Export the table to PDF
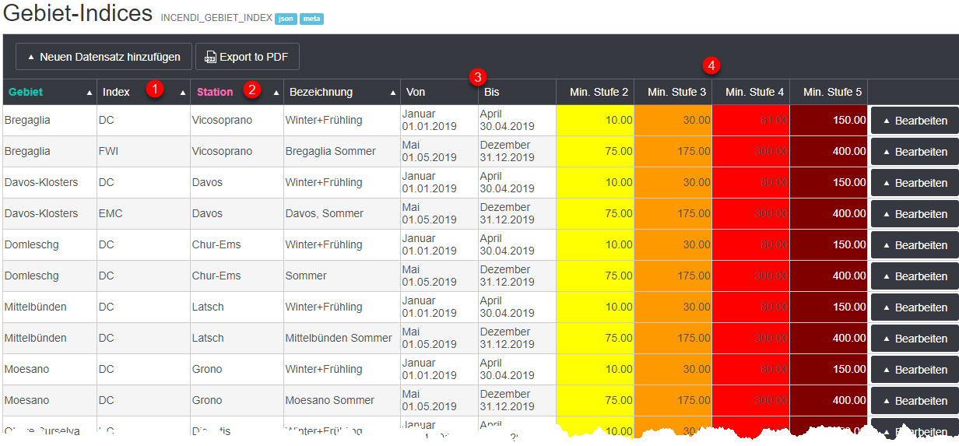The image size is (959, 446). (248, 57)
